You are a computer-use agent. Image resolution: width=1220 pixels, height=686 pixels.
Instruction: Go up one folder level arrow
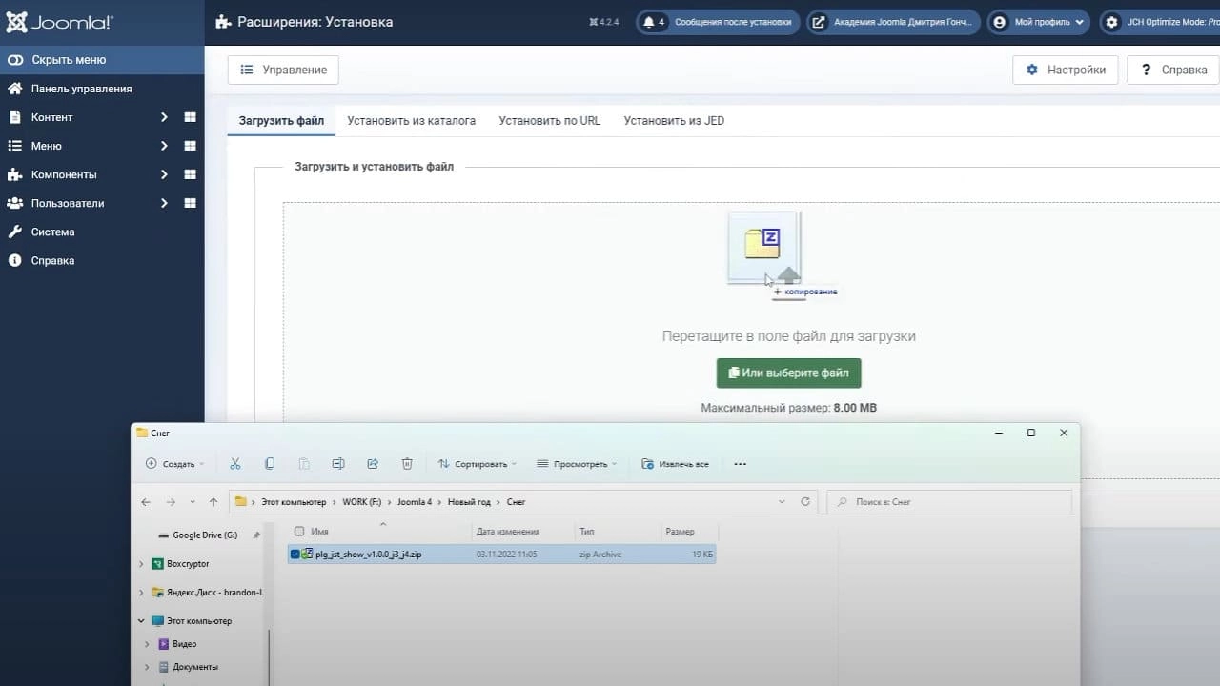[213, 502]
